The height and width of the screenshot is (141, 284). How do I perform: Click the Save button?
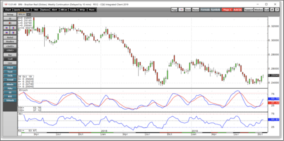188,10
